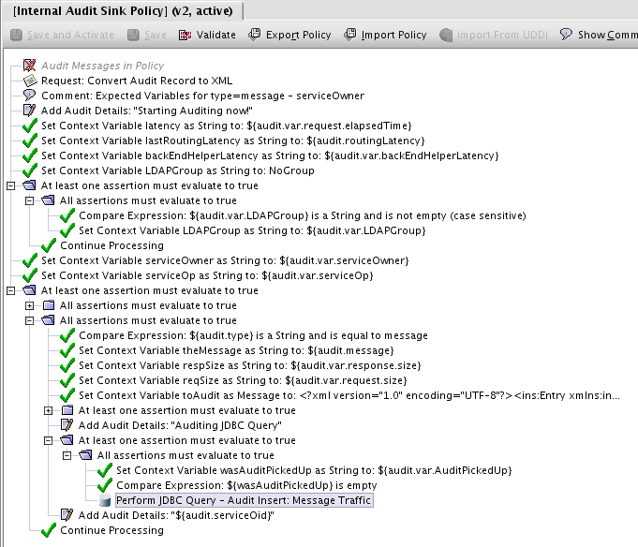Collapse the folder containing wasAuditPickedUp variable
Viewport: 638px width, 547px height.
(67, 455)
